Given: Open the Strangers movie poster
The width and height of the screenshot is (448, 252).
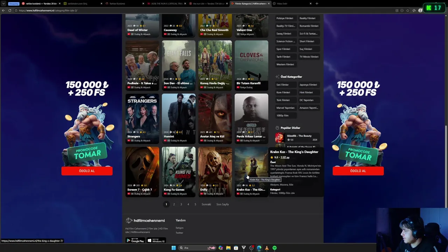Looking at the screenshot, I should click(142, 118).
